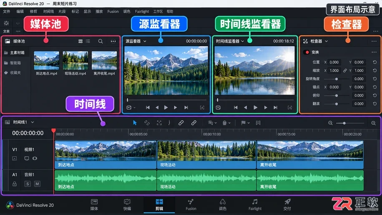The image size is (382, 215).
Task: Select 离开收尾.mp4 thumbnail in media pool
Action: [104, 60]
